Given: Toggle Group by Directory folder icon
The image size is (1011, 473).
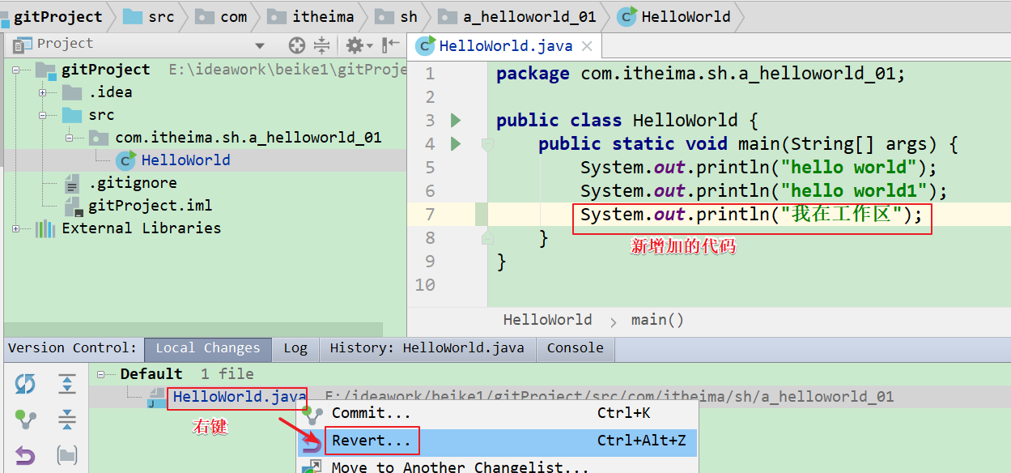Looking at the screenshot, I should (67, 455).
